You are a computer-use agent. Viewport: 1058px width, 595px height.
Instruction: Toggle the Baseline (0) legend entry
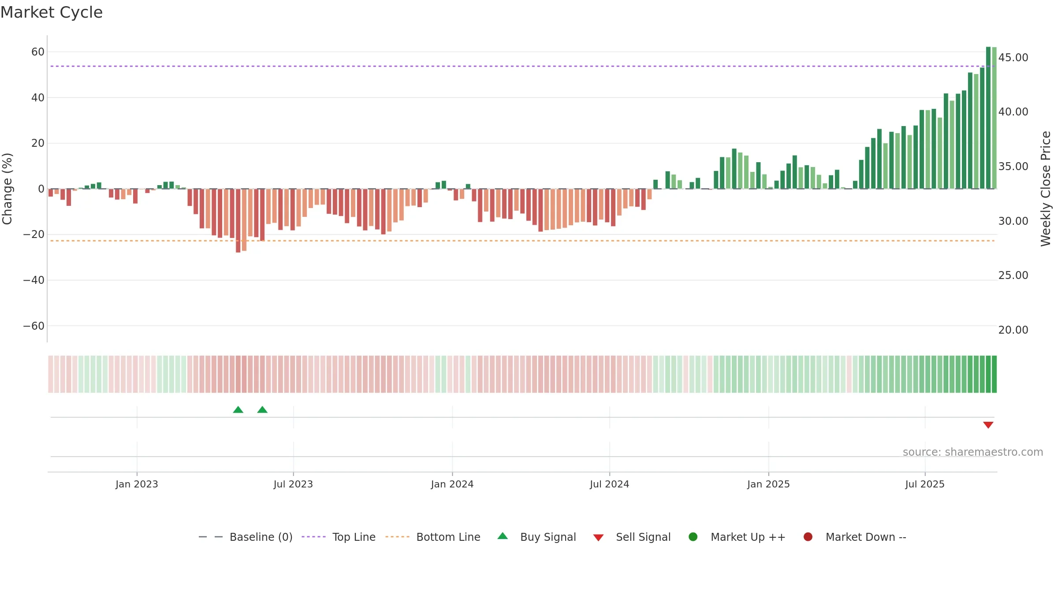click(246, 537)
